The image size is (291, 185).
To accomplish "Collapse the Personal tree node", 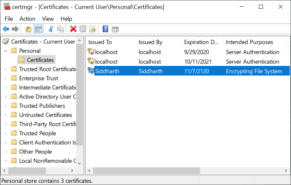I will click(x=6, y=51).
